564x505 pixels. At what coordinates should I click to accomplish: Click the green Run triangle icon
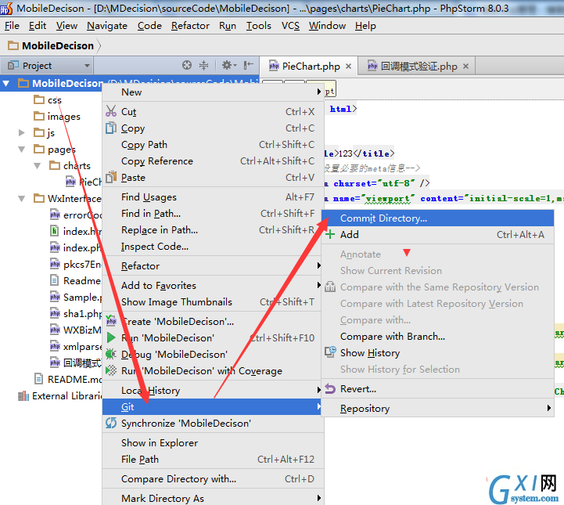[111, 337]
